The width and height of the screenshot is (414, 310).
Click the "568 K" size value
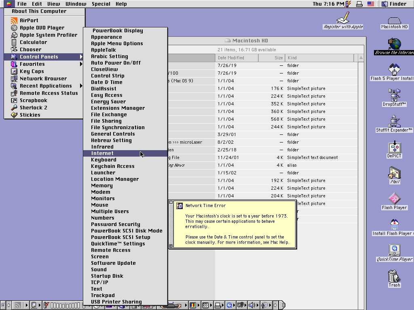coord(277,119)
